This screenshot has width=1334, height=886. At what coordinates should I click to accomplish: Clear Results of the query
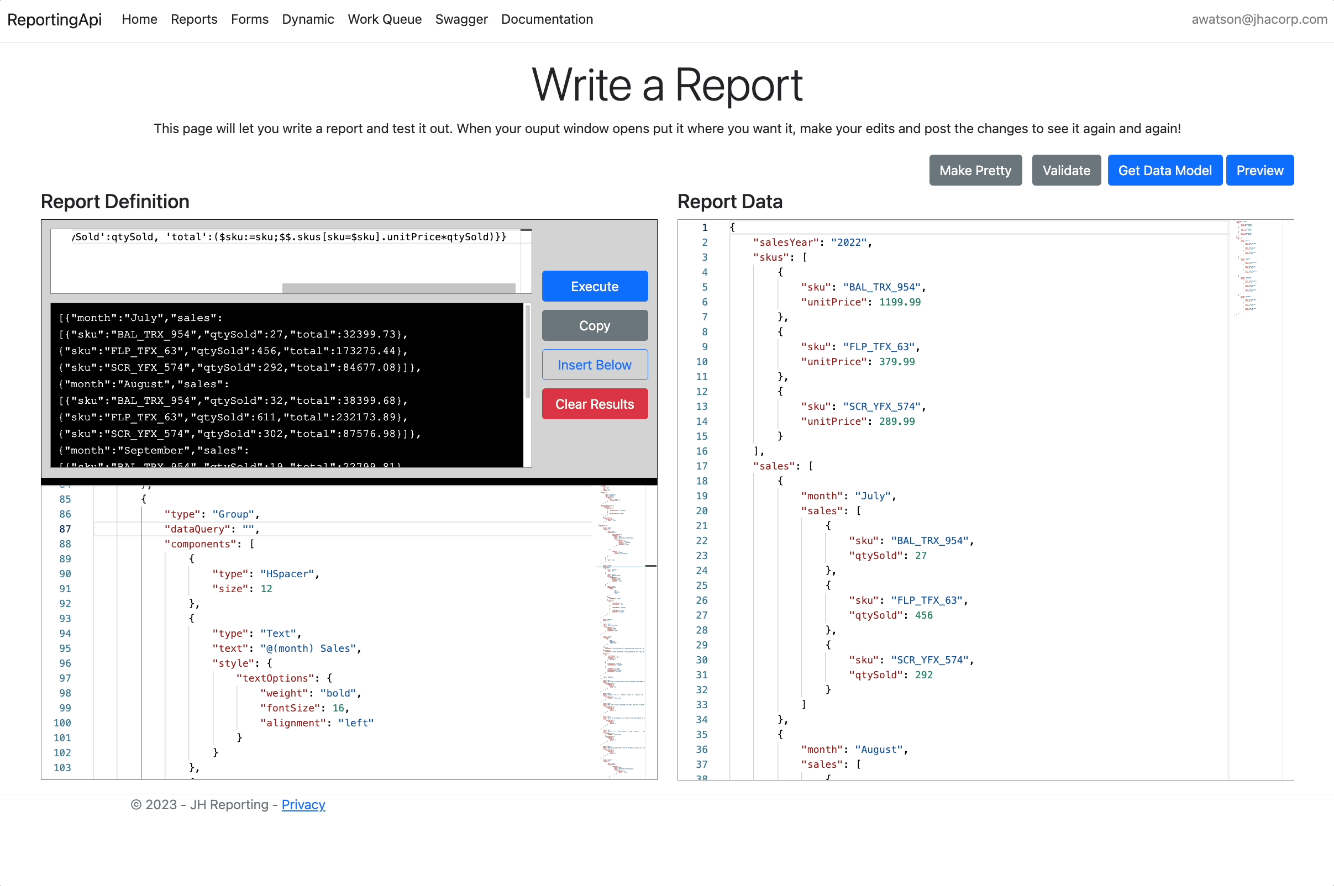(594, 404)
